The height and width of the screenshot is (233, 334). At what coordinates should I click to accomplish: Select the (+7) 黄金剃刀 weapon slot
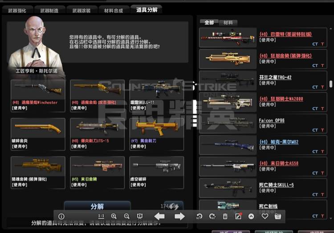point(157,134)
